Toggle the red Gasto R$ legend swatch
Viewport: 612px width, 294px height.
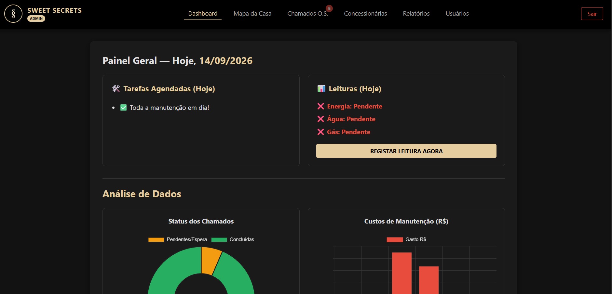click(x=395, y=240)
